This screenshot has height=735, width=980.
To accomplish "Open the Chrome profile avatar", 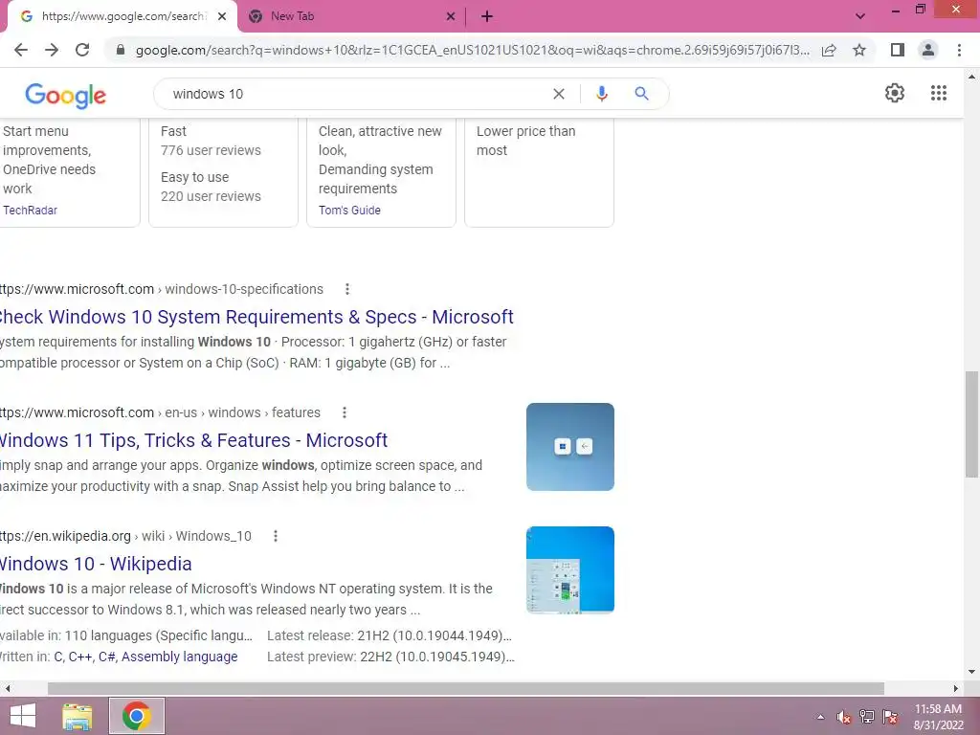I will 928,50.
